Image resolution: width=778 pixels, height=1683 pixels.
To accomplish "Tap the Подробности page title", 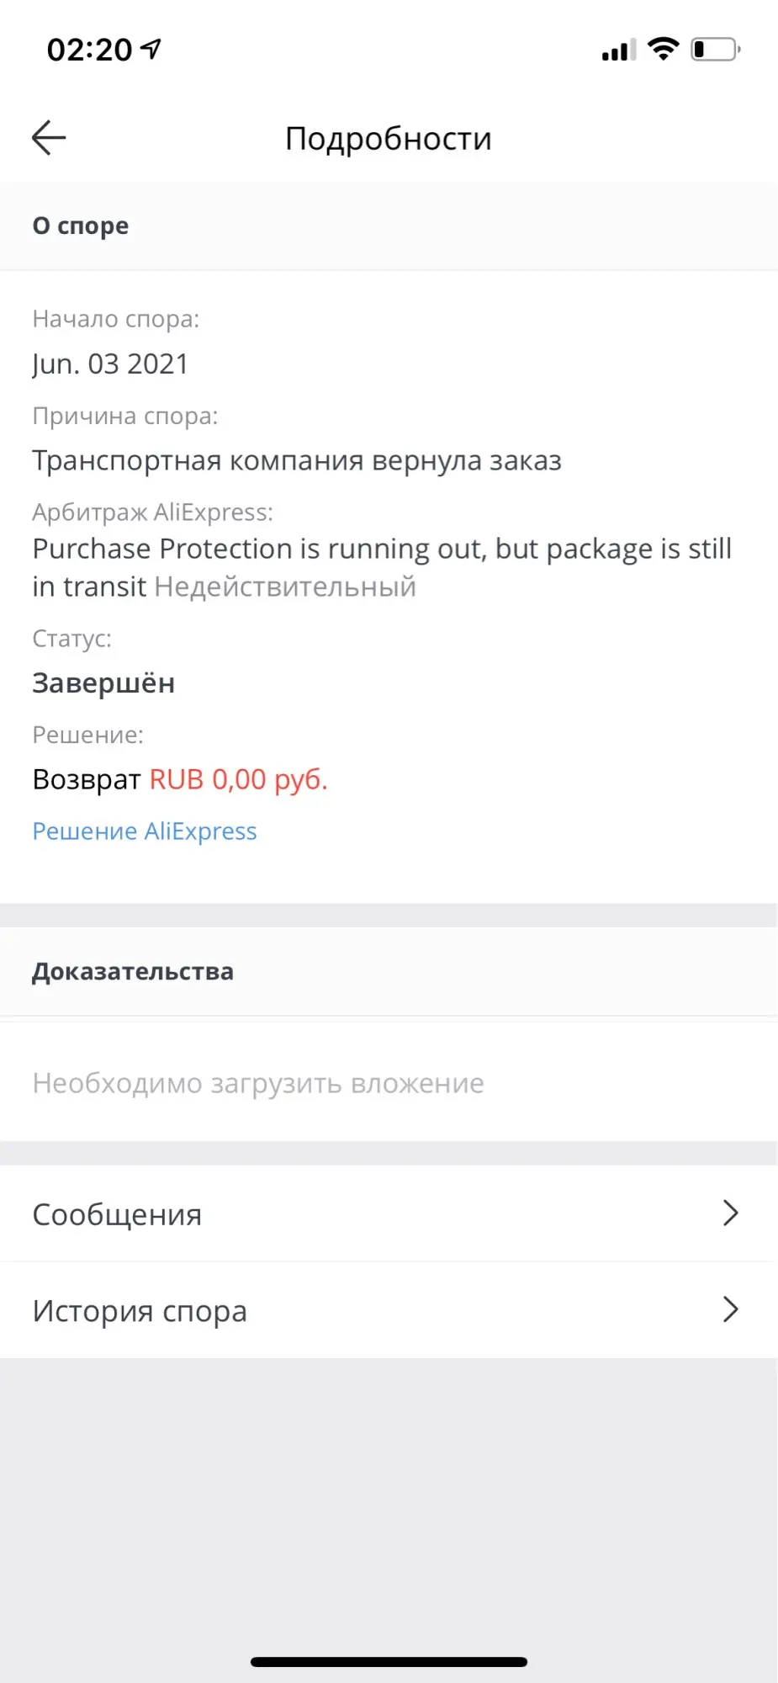I will pyautogui.click(x=389, y=139).
